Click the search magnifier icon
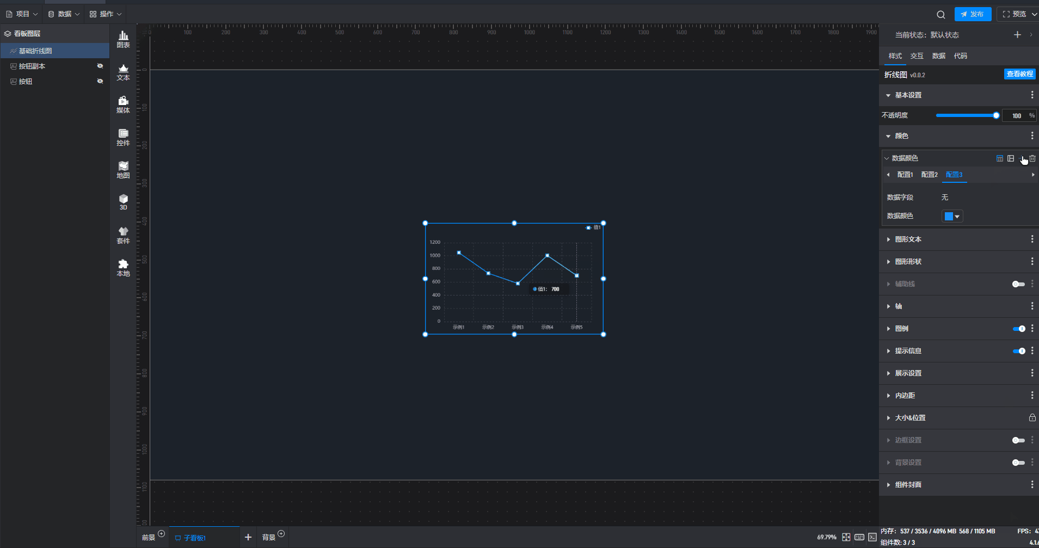1039x548 pixels. [940, 15]
